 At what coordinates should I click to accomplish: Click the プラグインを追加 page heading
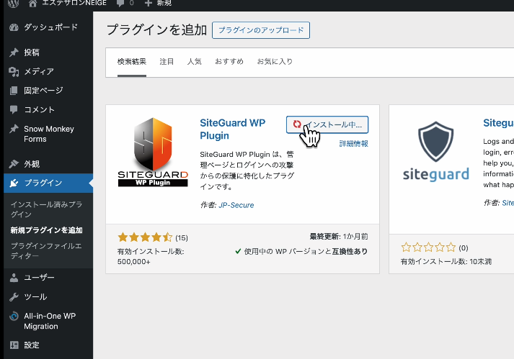point(156,29)
